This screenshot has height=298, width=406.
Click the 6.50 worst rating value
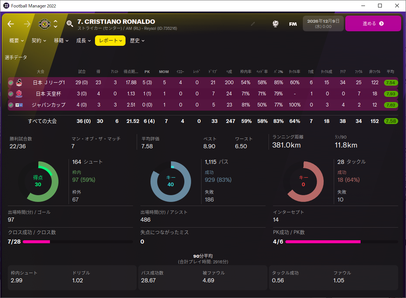pyautogui.click(x=241, y=146)
